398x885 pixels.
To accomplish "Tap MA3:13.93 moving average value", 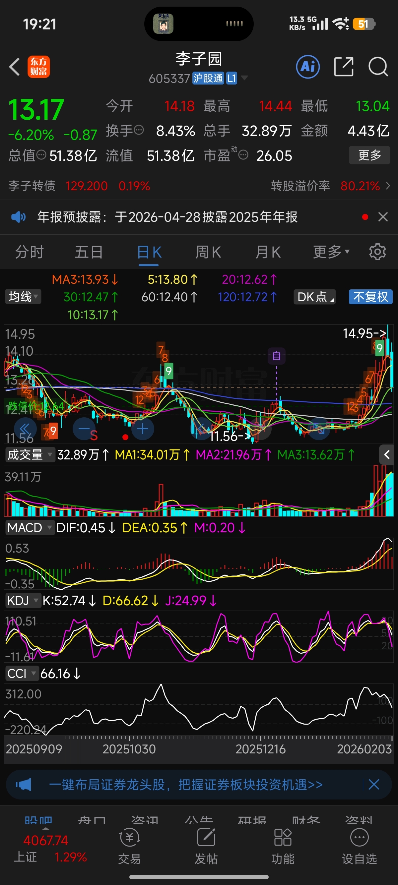I will tap(85, 279).
